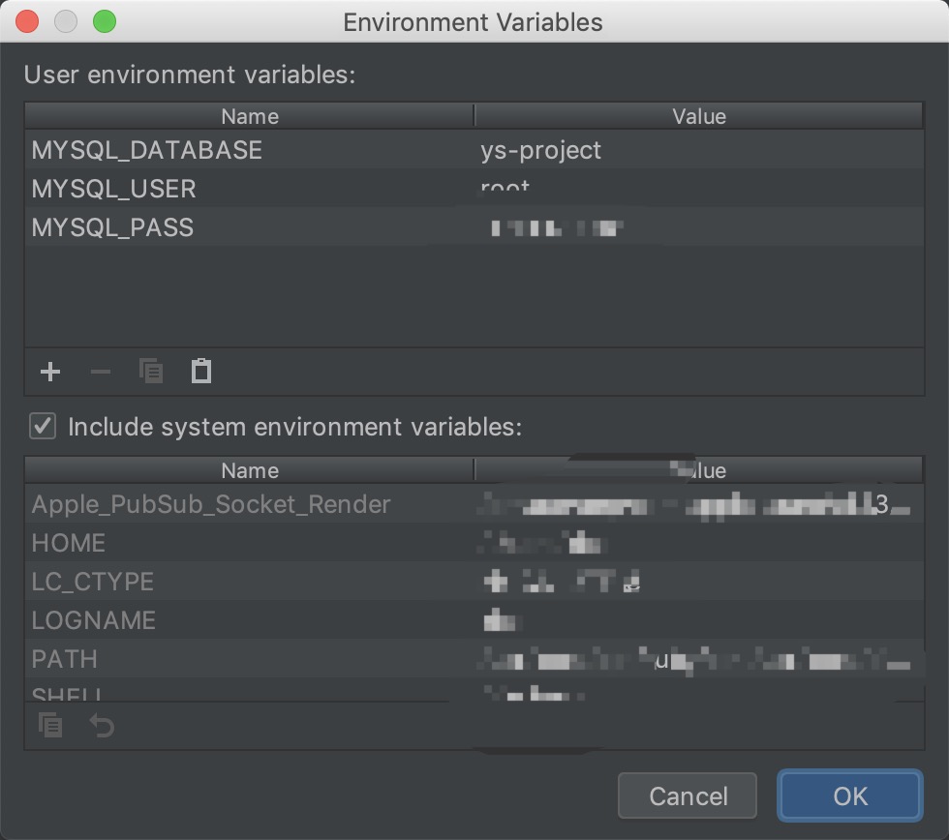
Task: Click the copy icon under user variables
Action: [151, 372]
